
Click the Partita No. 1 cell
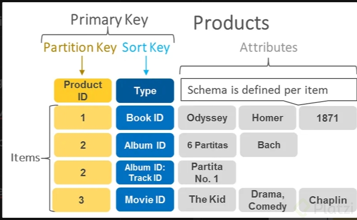pyautogui.click(x=207, y=173)
